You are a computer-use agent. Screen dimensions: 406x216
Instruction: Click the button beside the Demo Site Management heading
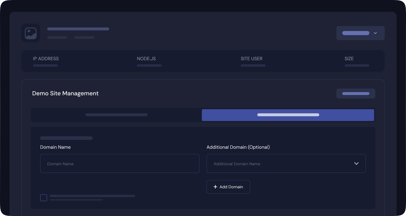point(356,94)
